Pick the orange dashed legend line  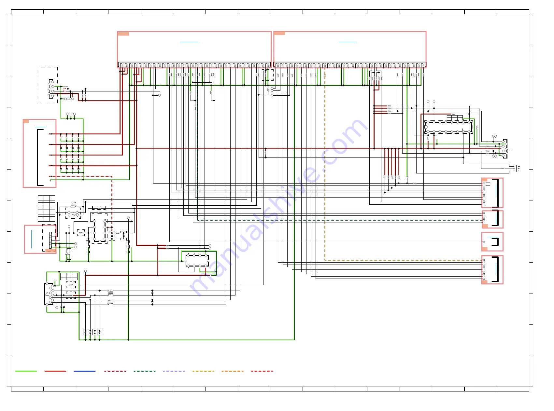tap(233, 371)
